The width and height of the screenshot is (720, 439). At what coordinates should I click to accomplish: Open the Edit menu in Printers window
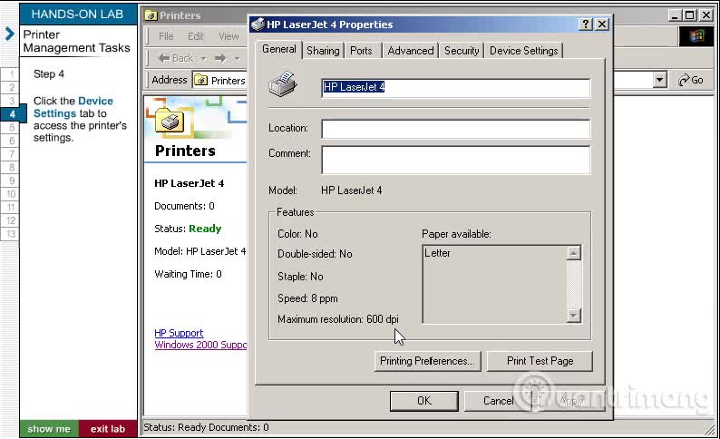pos(195,36)
